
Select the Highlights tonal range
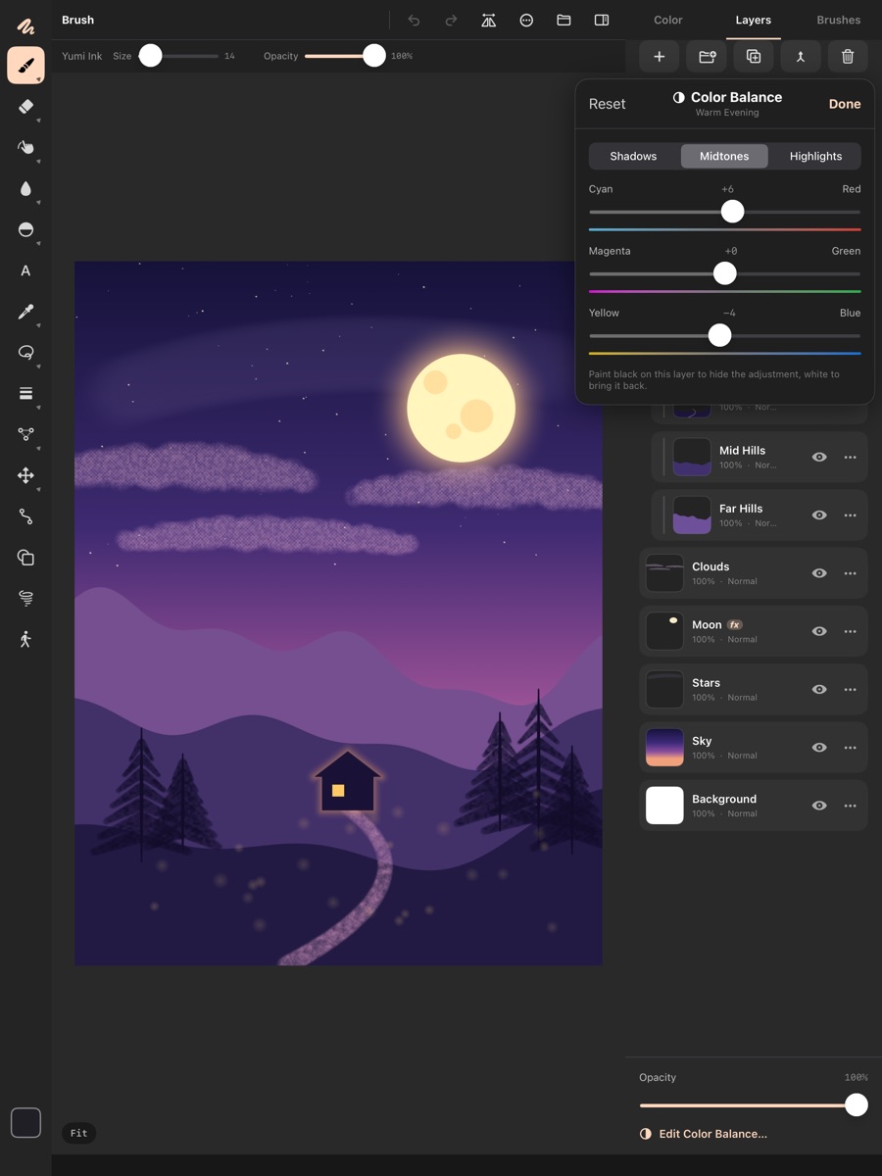815,156
